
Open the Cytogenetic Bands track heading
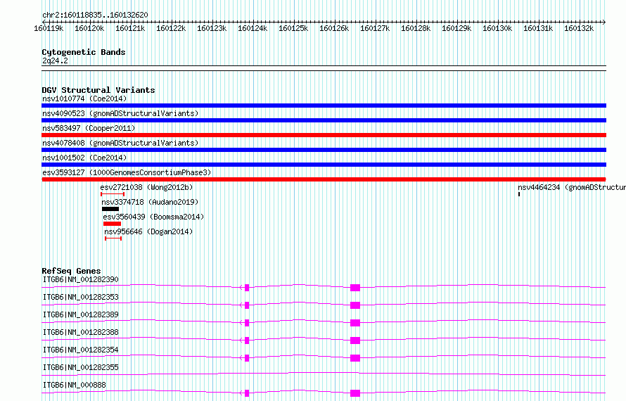click(x=84, y=52)
